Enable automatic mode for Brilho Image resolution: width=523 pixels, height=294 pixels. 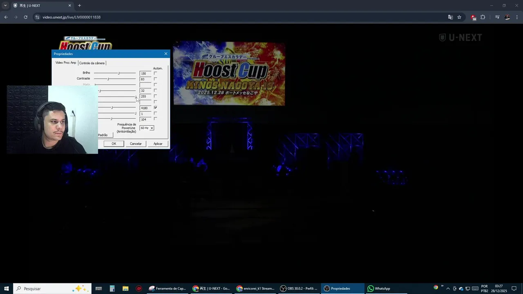(155, 73)
